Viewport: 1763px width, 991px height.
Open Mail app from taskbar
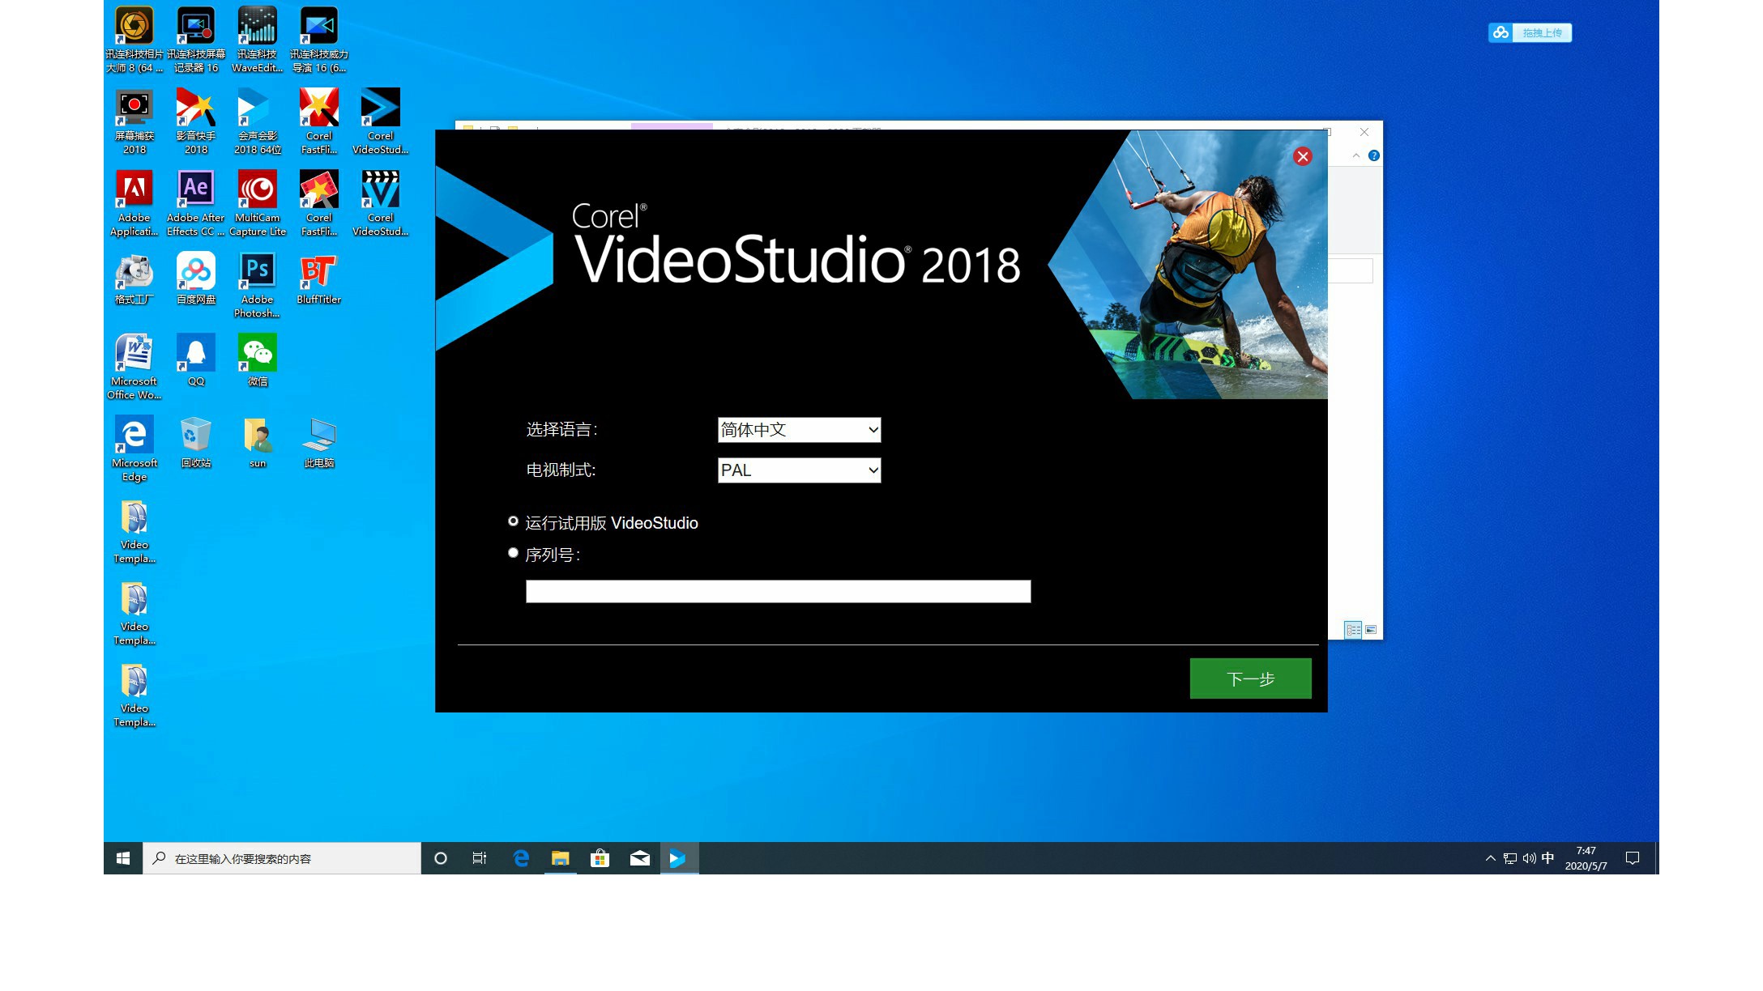[x=639, y=858]
